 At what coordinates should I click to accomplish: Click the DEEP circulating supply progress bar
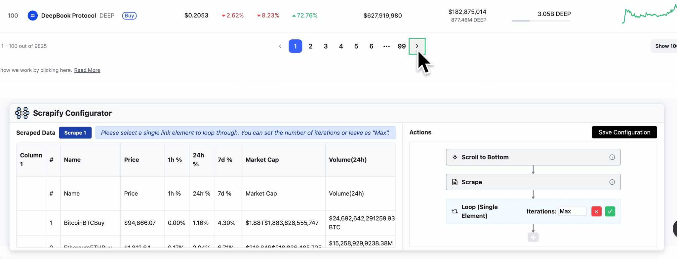point(541,21)
